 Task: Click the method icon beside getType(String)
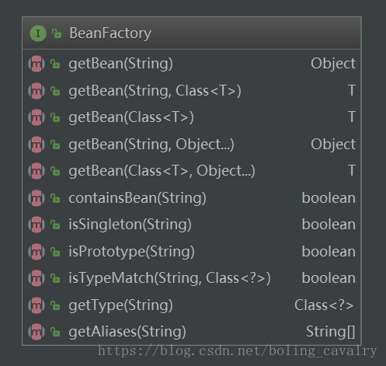coord(37,305)
